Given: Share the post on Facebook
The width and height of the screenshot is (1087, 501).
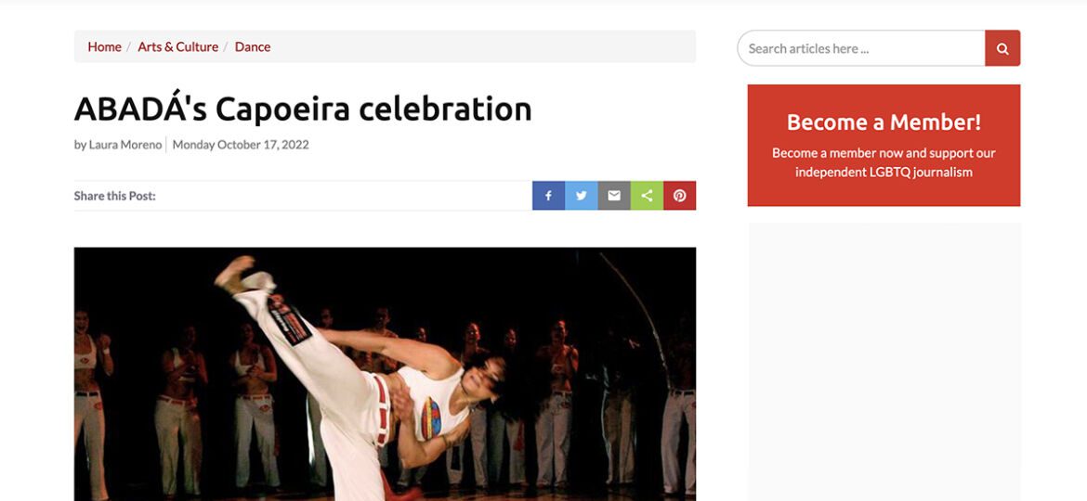Looking at the screenshot, I should 548,196.
